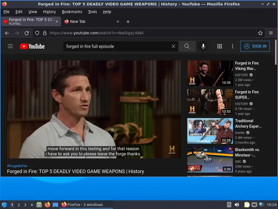Image resolution: width=278 pixels, height=209 pixels.
Task: Open the Tools menu
Action: click(92, 12)
